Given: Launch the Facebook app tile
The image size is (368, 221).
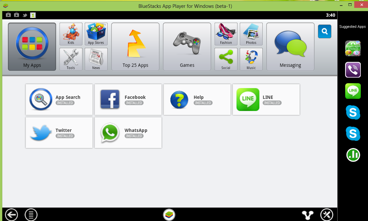Looking at the screenshot, I should click(128, 100).
